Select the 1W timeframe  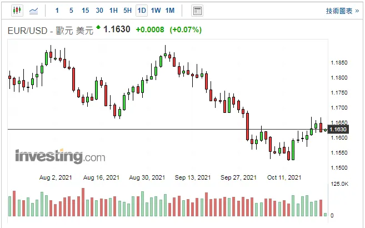point(156,11)
